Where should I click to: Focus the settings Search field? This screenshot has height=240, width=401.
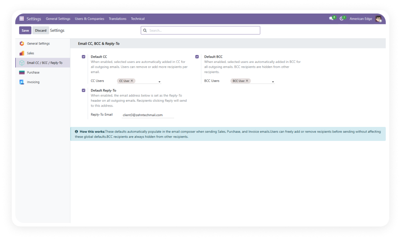[x=200, y=31]
